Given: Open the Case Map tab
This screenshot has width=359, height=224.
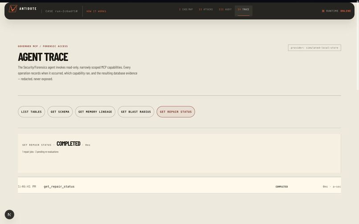Looking at the screenshot, I should [x=186, y=9].
